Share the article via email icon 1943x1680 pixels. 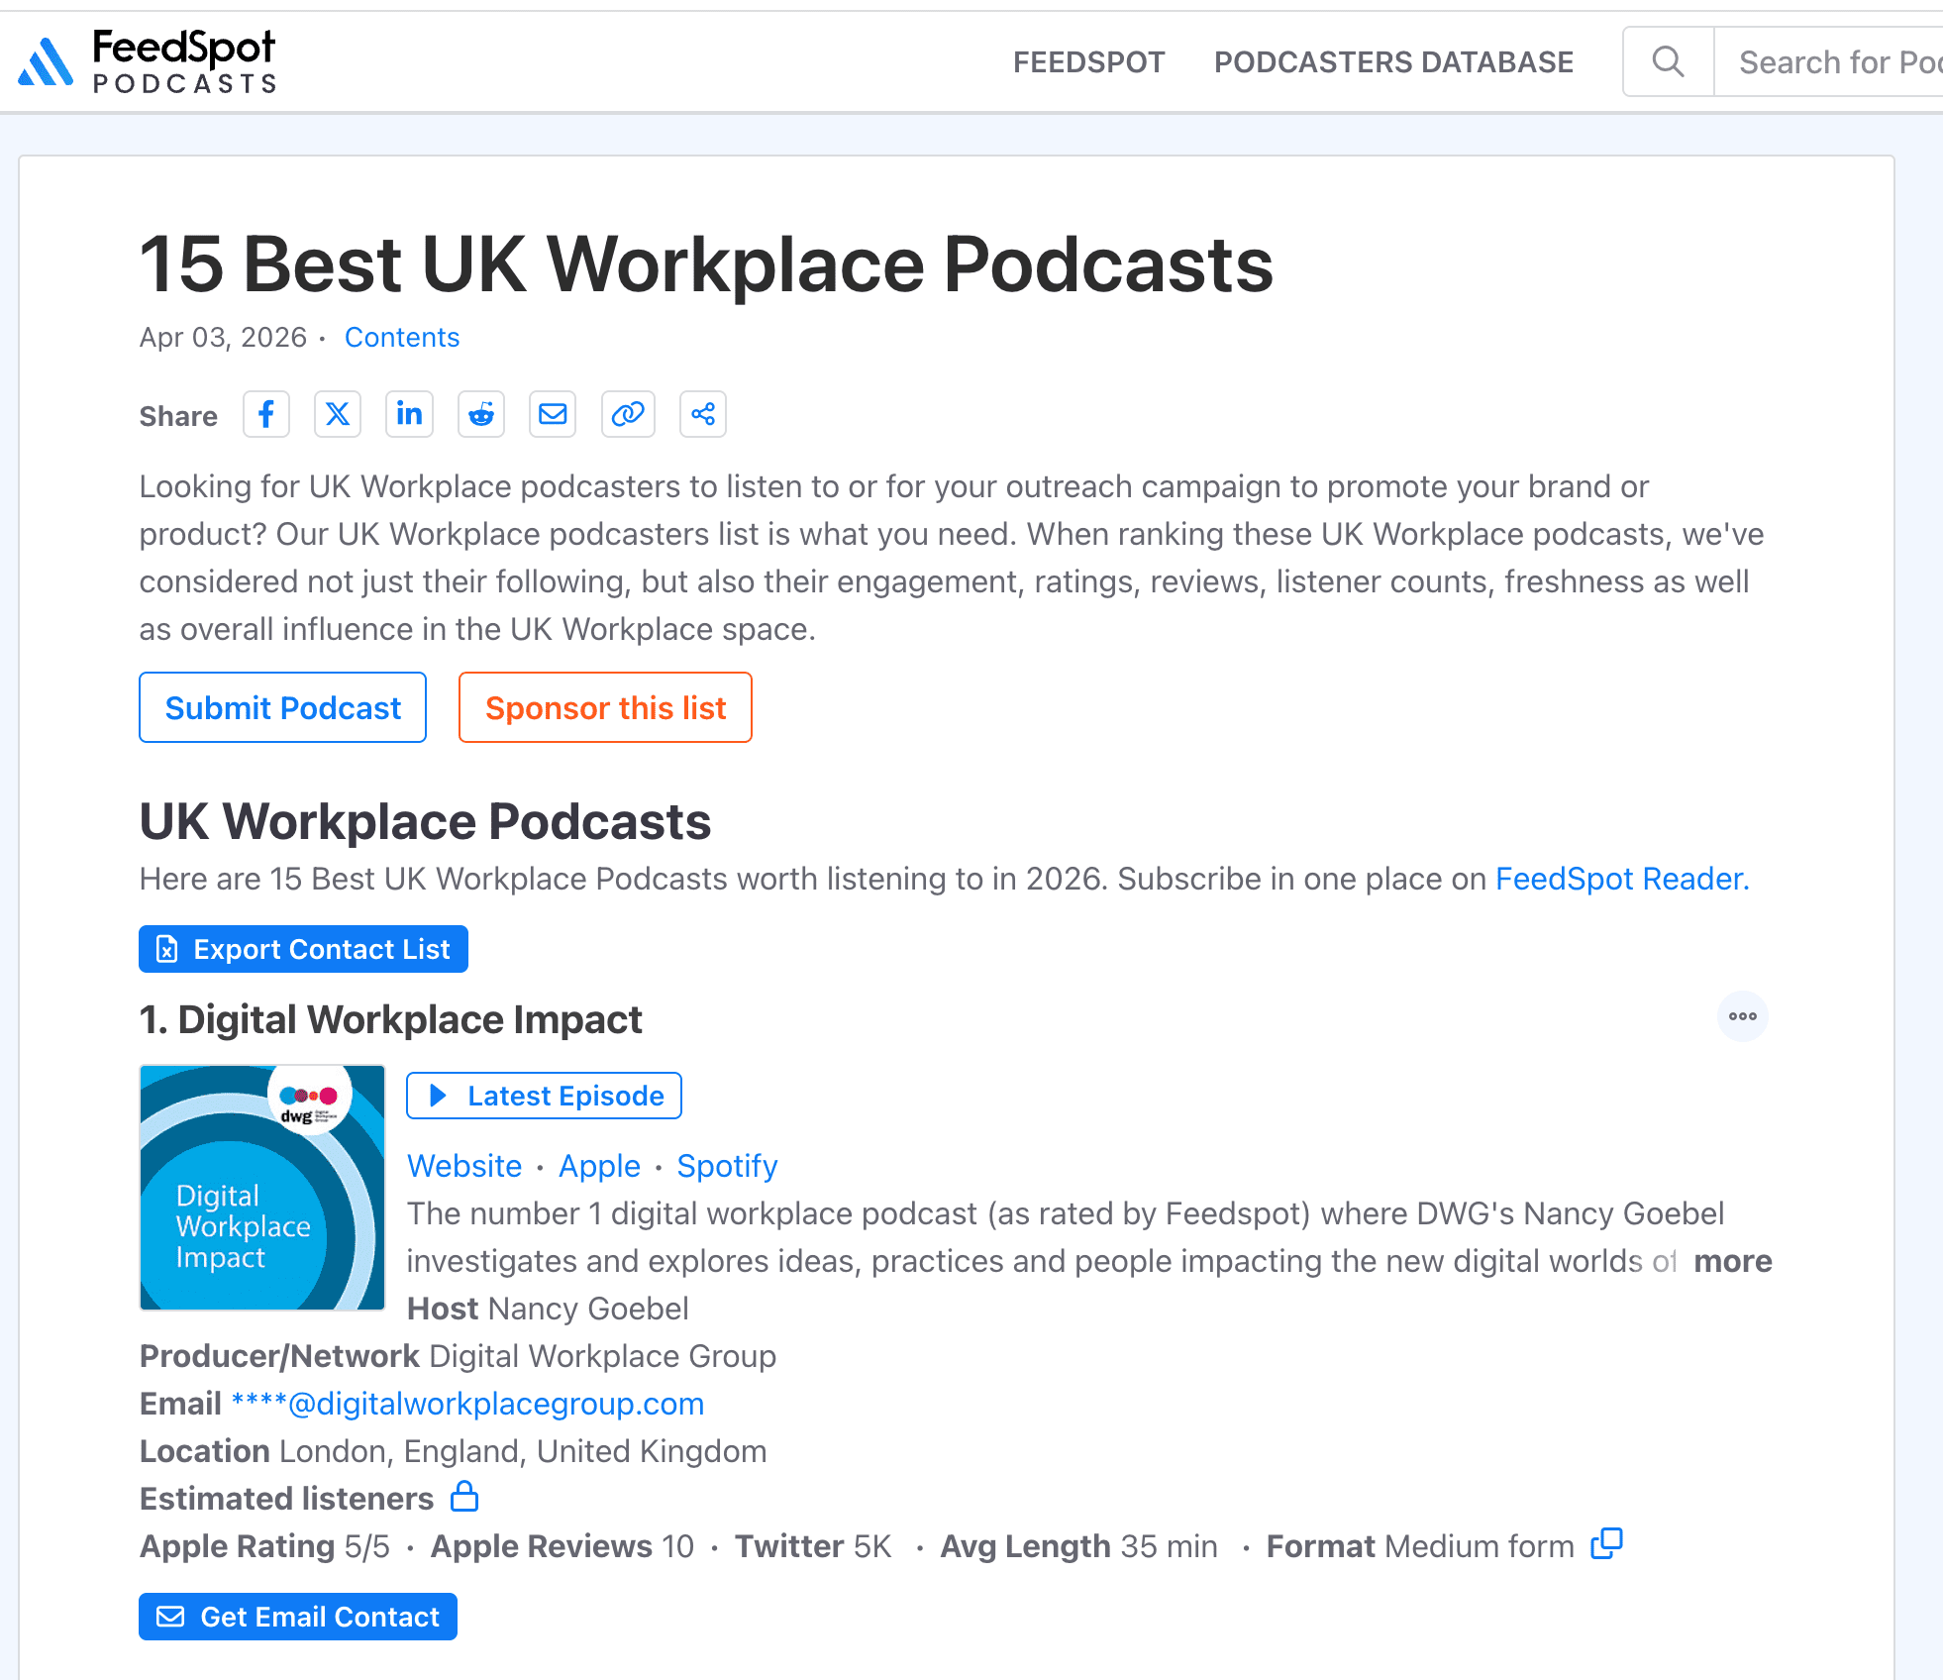pyautogui.click(x=553, y=414)
